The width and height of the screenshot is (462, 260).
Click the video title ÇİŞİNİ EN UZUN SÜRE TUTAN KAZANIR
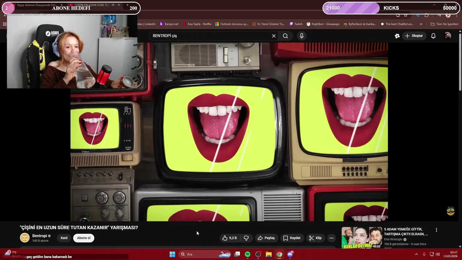(79, 227)
